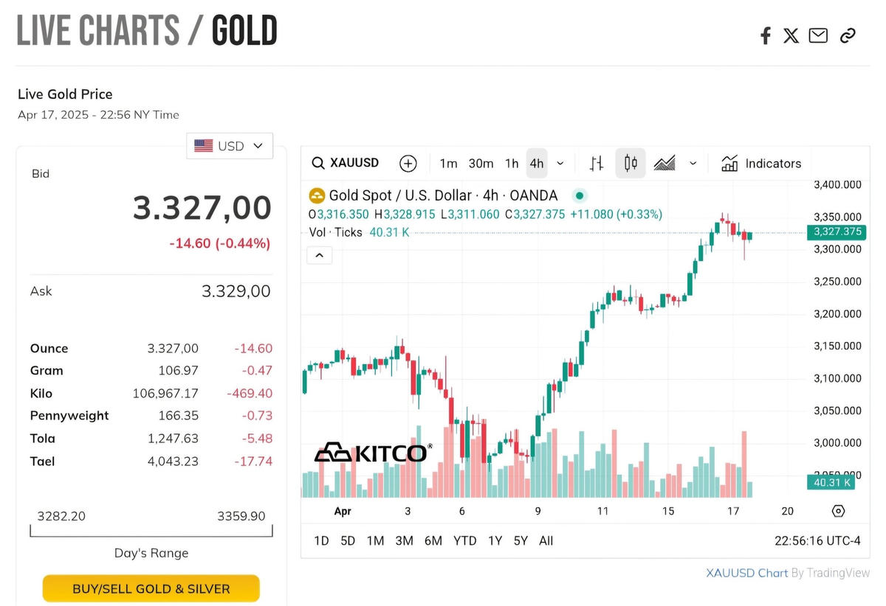Open the XAUUSD Chart link
The image size is (886, 606).
pos(746,573)
